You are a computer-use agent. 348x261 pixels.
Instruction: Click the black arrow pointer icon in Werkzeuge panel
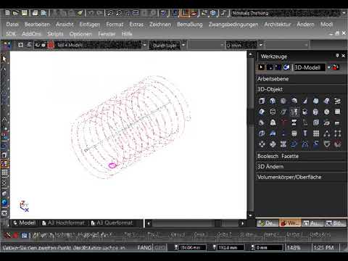click(x=261, y=67)
